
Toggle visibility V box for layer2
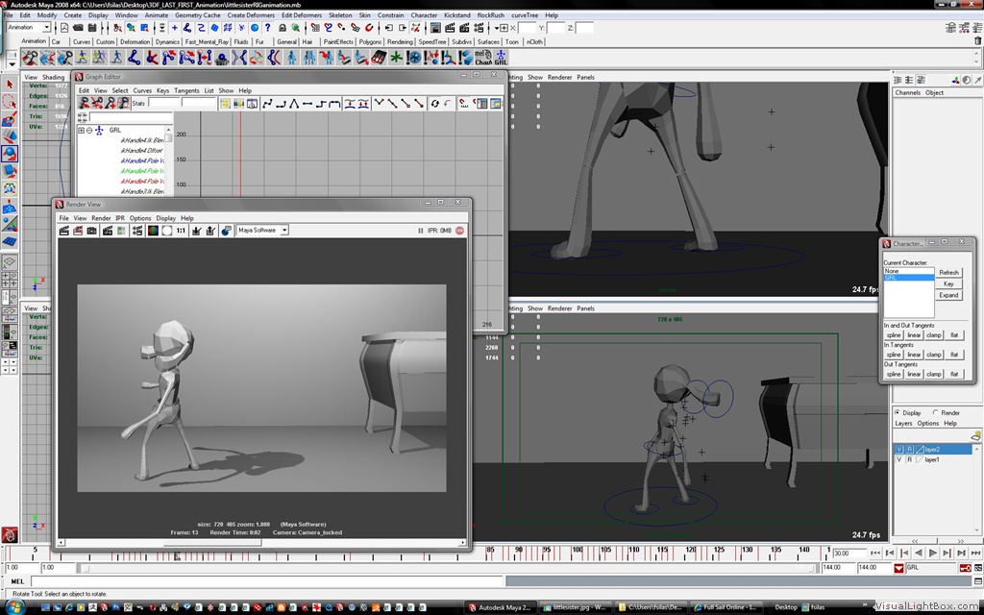pyautogui.click(x=899, y=450)
